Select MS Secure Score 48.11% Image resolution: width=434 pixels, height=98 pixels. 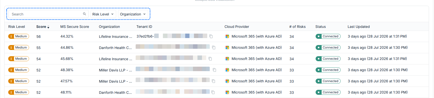pos(66,92)
